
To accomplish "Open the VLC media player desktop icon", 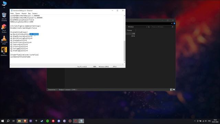I will 4,40.
